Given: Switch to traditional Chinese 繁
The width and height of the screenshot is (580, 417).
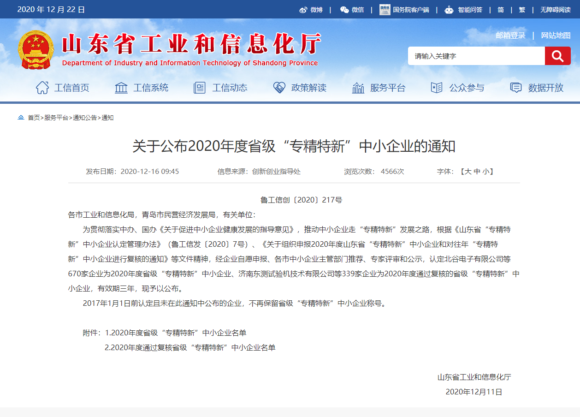Looking at the screenshot, I should 522,10.
